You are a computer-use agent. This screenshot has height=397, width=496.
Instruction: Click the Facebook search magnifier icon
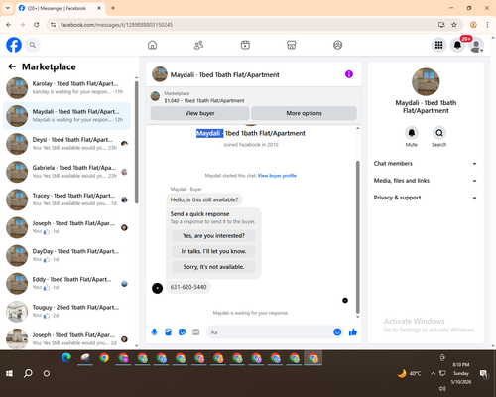click(33, 45)
